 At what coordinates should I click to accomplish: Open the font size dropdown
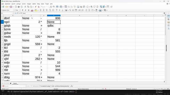20,10
